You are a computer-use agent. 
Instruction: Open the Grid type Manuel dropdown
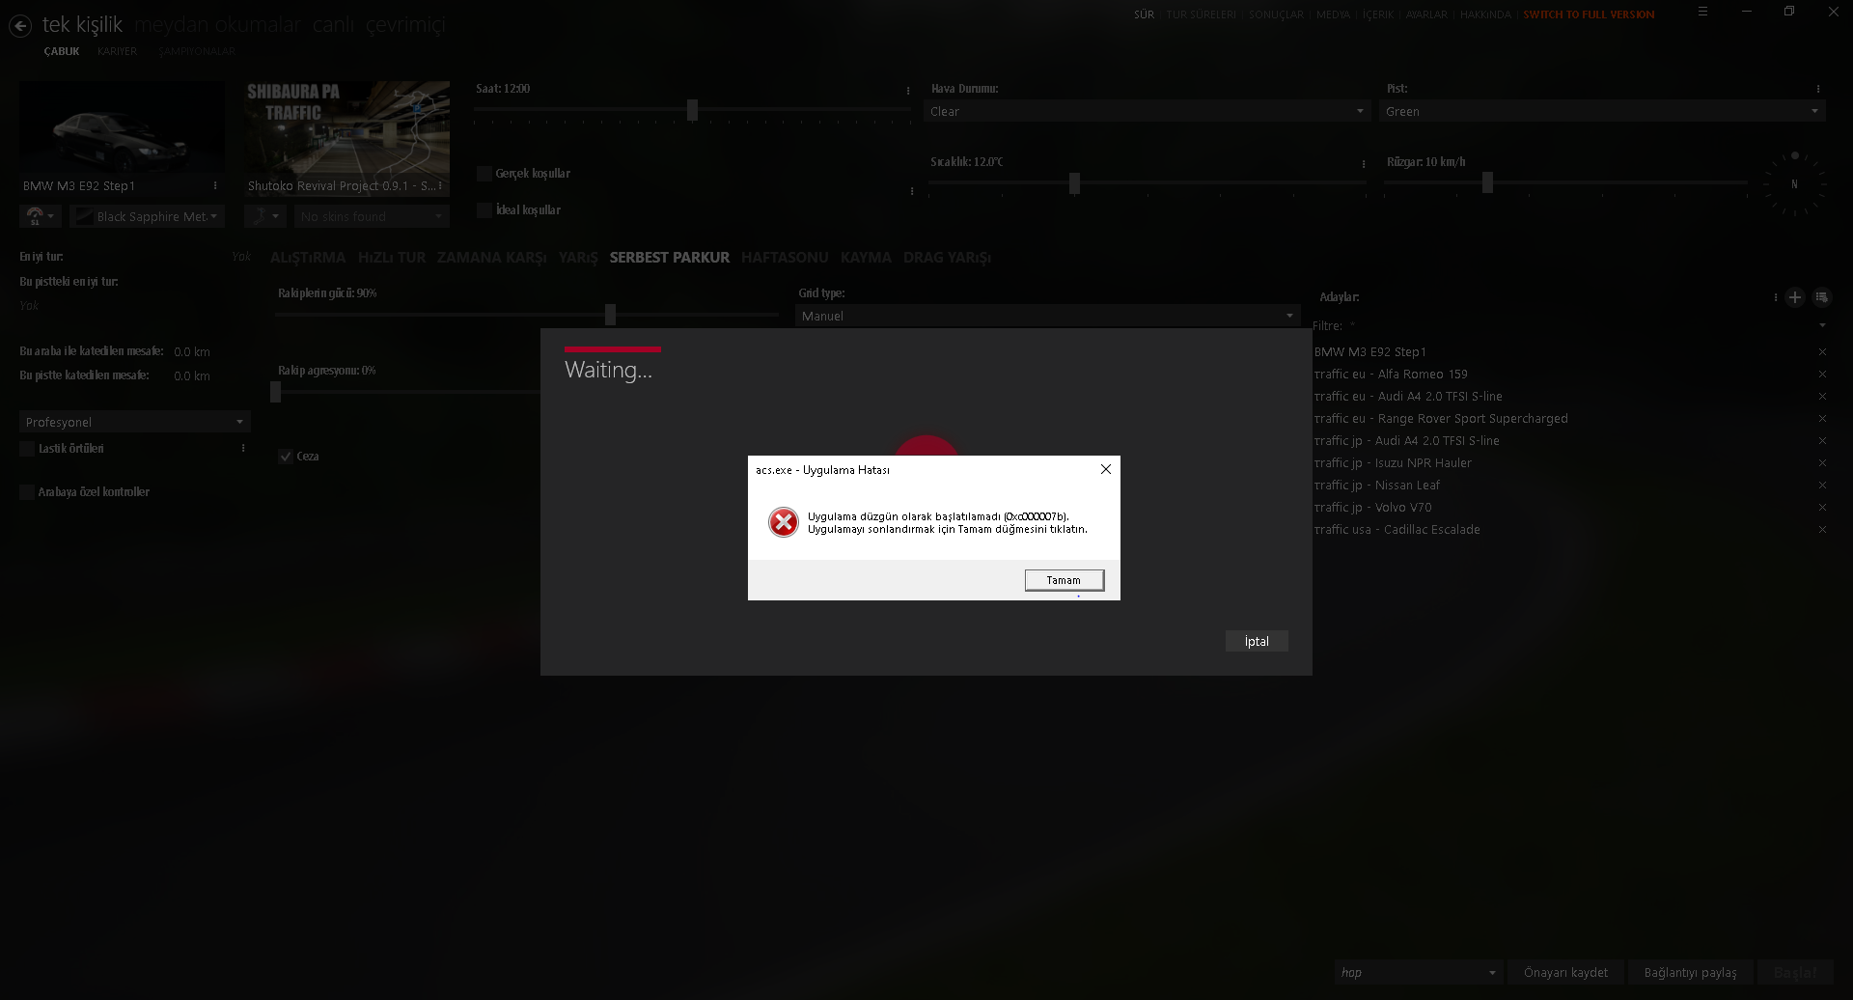point(1048,317)
